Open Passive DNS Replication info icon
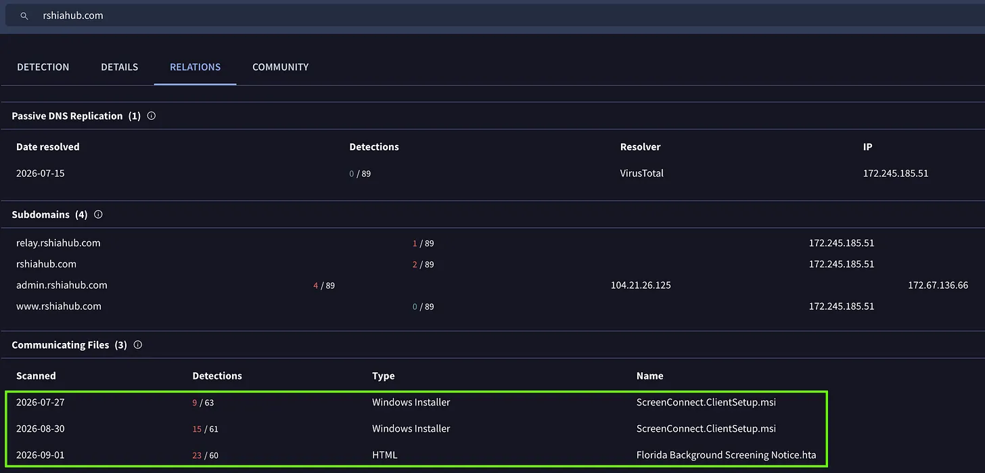This screenshot has height=473, width=985. point(152,116)
